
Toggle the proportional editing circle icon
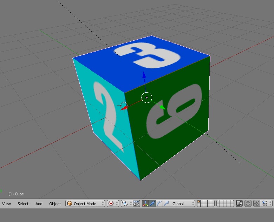[x=248, y=203]
